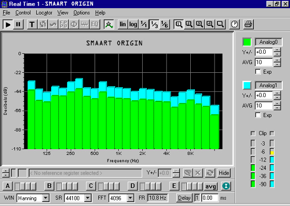Select reference register group B

pyautogui.click(x=49, y=186)
